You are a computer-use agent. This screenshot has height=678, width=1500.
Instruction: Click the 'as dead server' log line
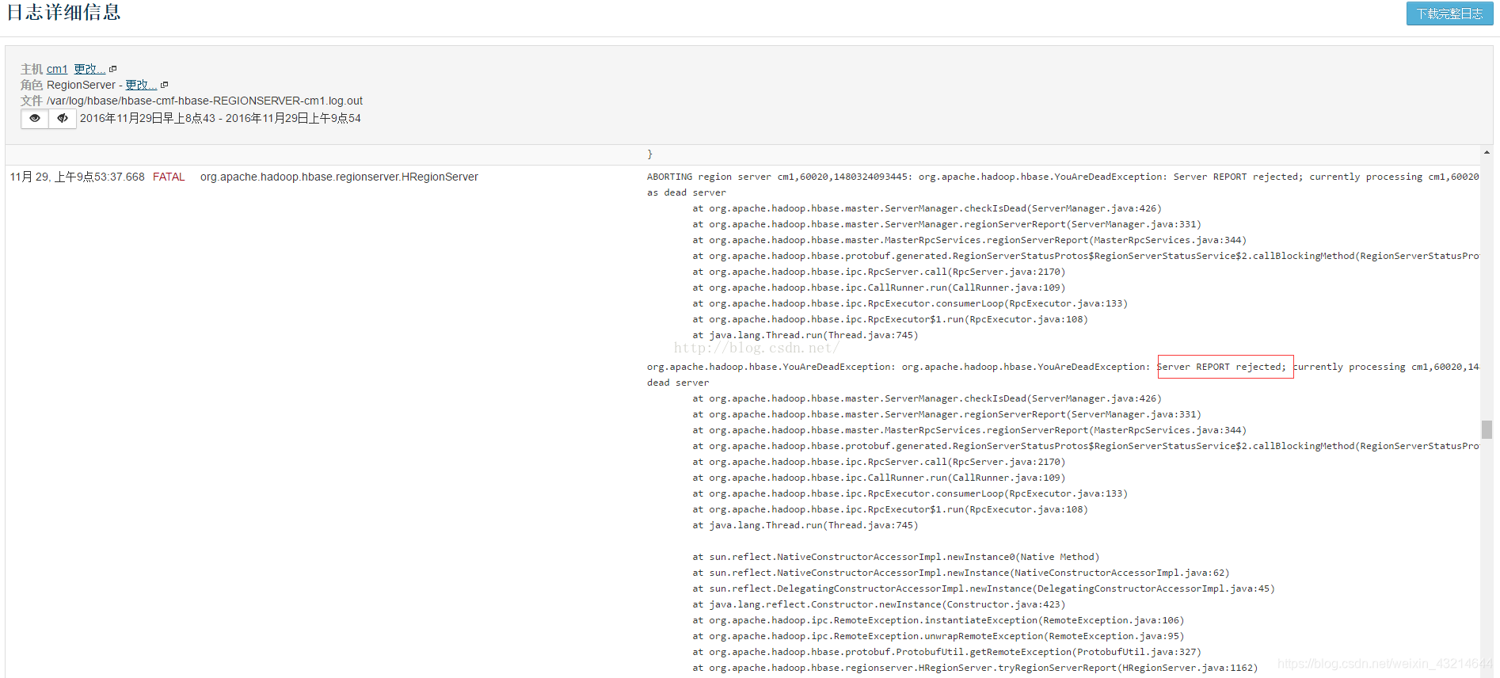(x=687, y=192)
